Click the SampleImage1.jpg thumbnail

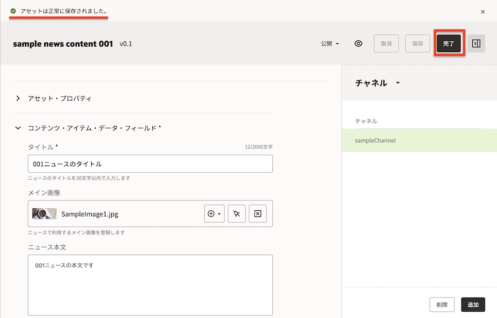pyautogui.click(x=44, y=214)
